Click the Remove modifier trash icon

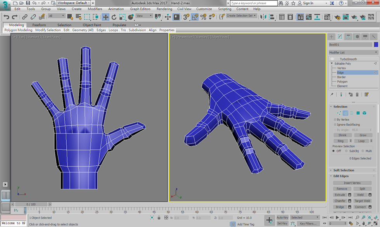pos(357,94)
